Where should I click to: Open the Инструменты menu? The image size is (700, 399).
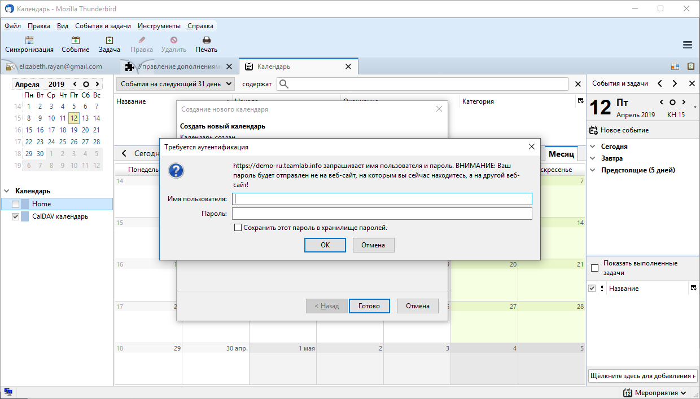[x=159, y=26]
